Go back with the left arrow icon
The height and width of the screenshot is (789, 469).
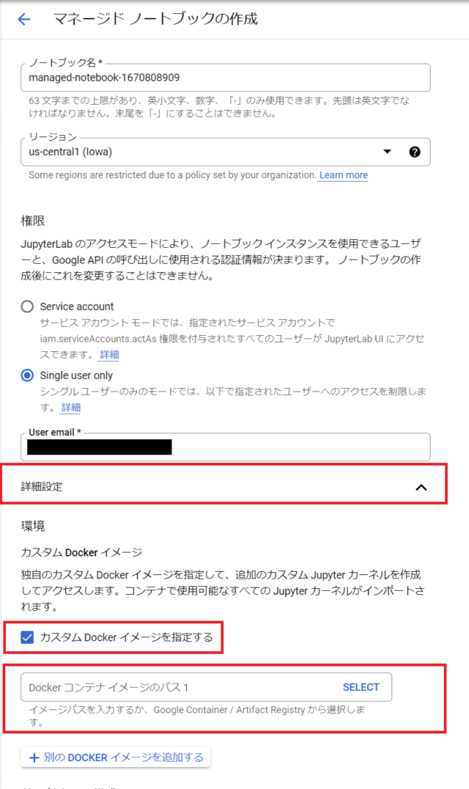pyautogui.click(x=24, y=19)
